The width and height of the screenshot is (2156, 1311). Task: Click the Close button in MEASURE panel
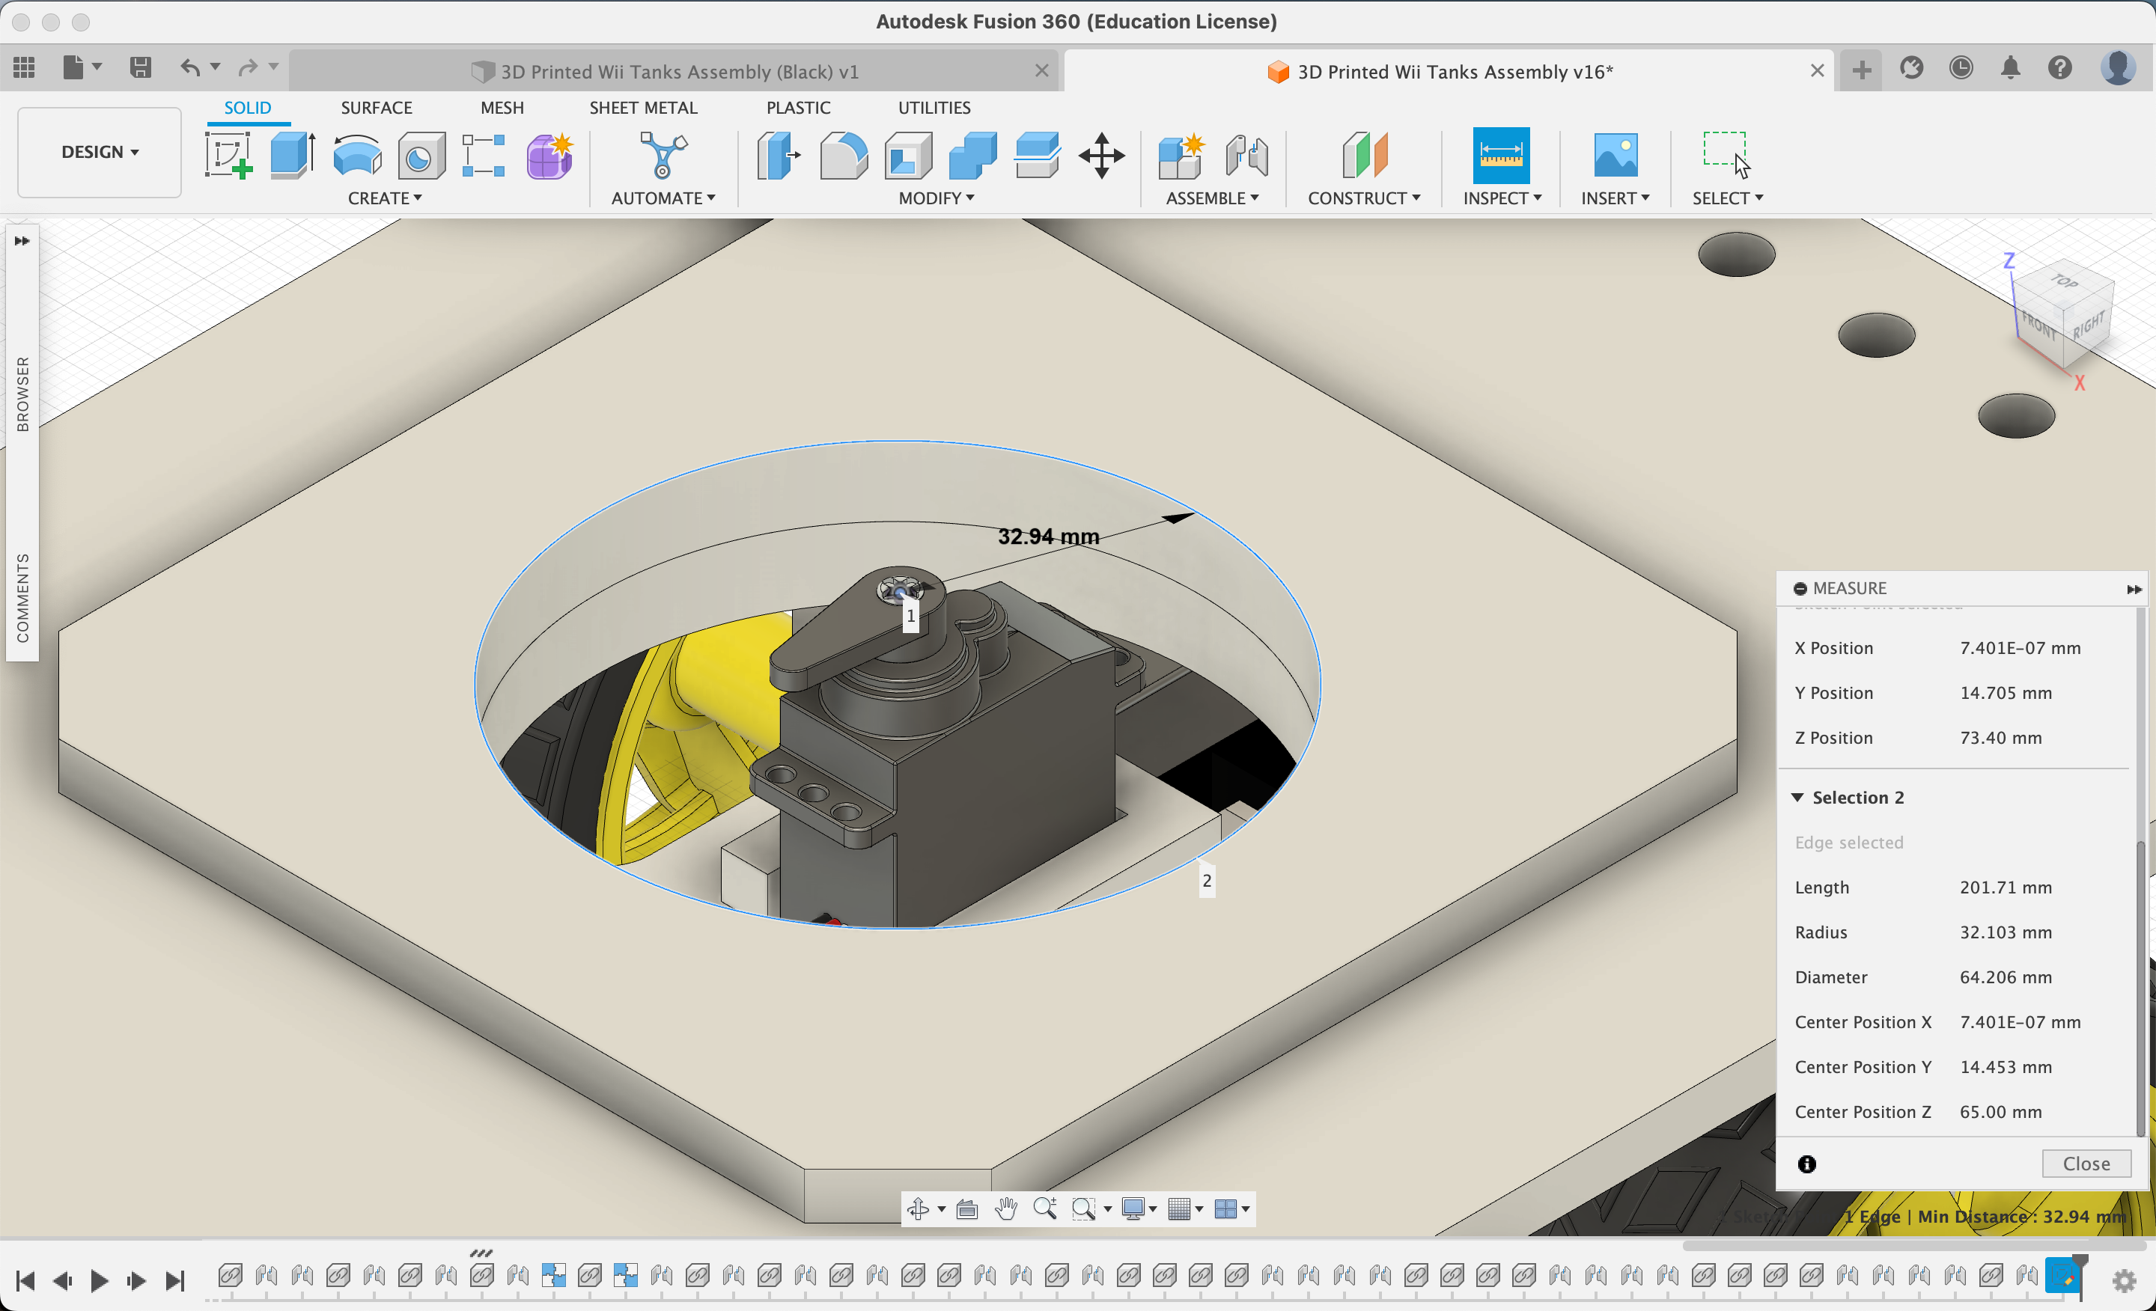2086,1164
